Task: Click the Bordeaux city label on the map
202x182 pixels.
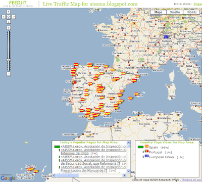Action: point(118,53)
